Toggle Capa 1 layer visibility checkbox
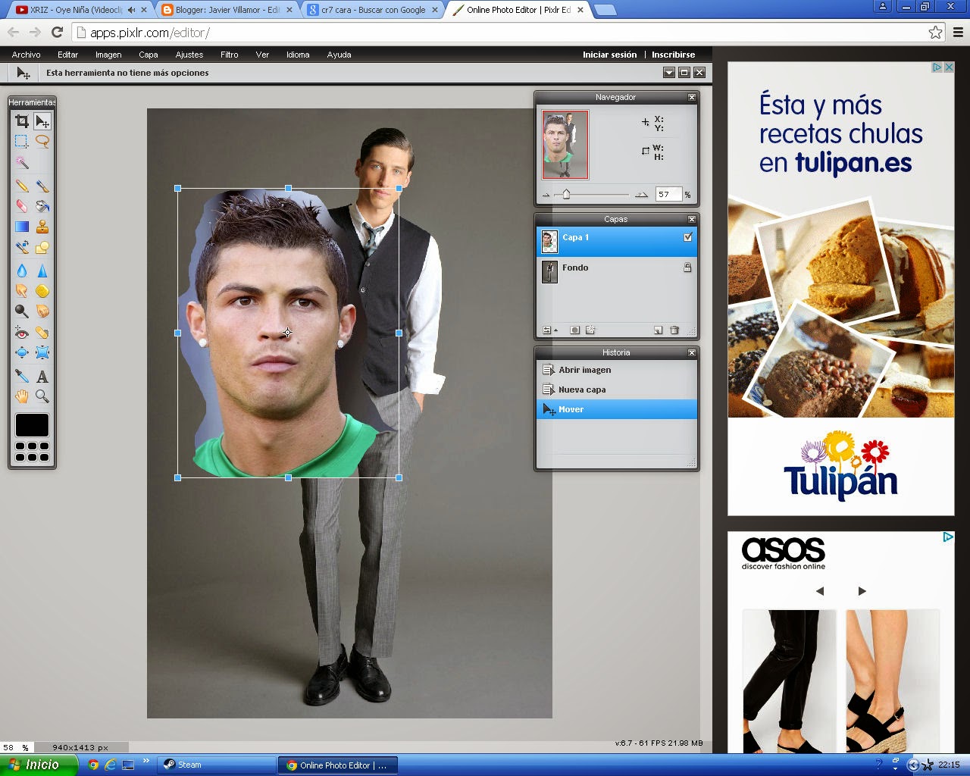The image size is (970, 776). pos(688,237)
